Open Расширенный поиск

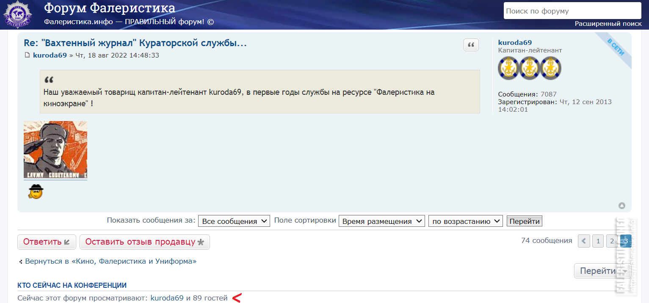[609, 24]
